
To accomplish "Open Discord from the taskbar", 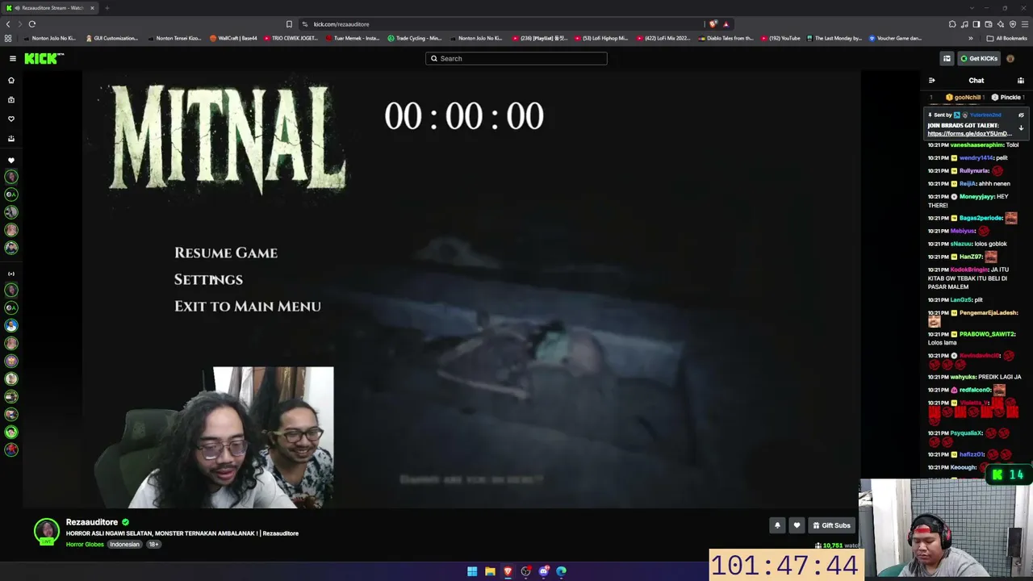I will point(543,571).
